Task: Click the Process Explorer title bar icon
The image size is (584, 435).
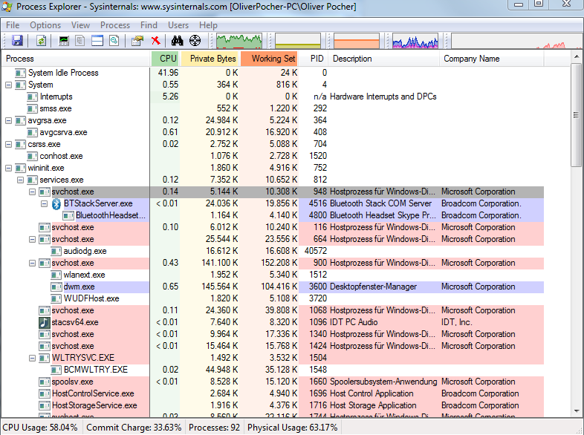Action: 7,7
